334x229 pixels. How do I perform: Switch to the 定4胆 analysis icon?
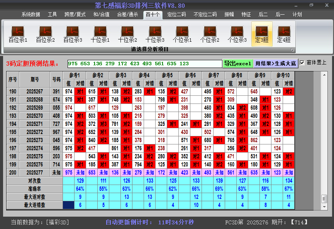pyautogui.click(x=284, y=32)
